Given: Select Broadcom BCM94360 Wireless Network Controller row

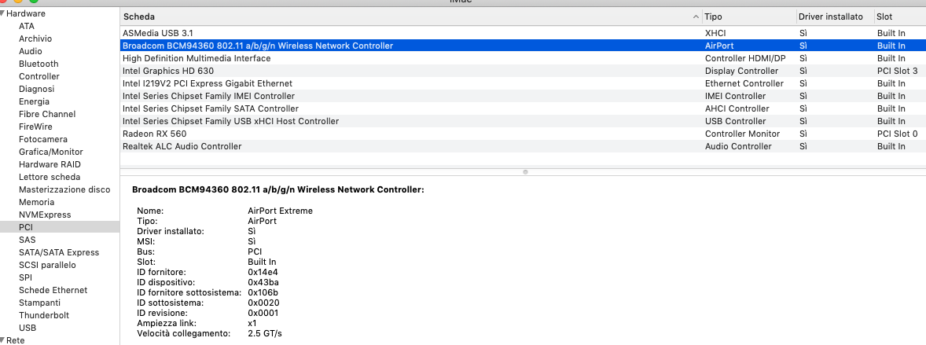Looking at the screenshot, I should (x=523, y=46).
